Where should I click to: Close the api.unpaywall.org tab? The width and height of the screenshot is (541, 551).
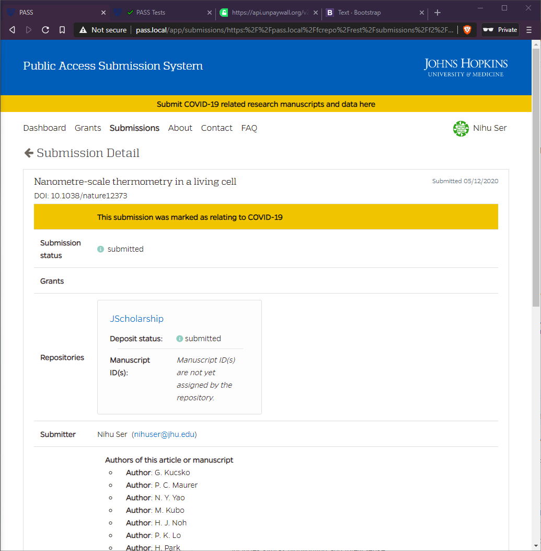point(315,13)
